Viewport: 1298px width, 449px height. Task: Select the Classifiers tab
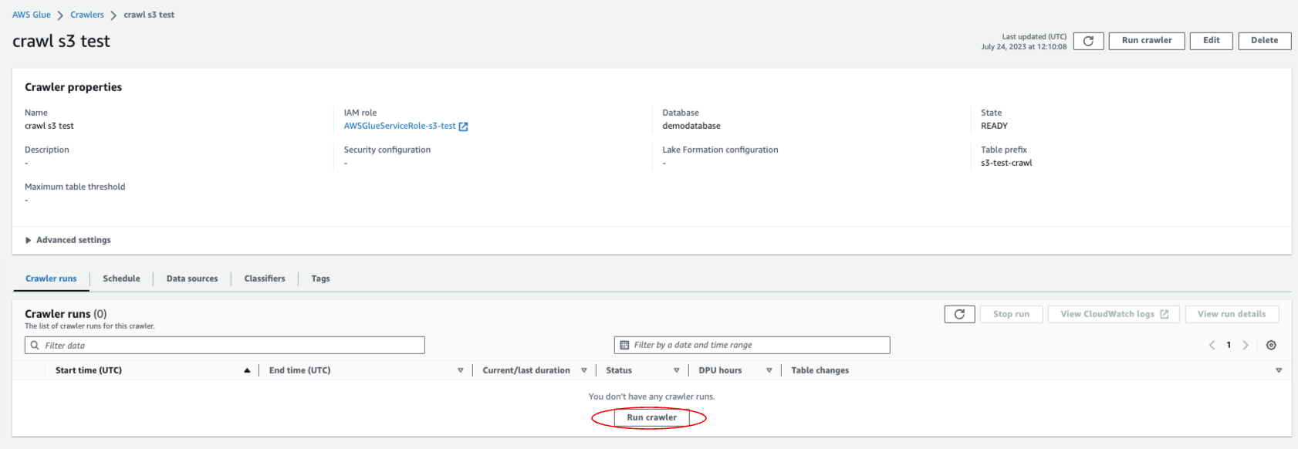[265, 279]
